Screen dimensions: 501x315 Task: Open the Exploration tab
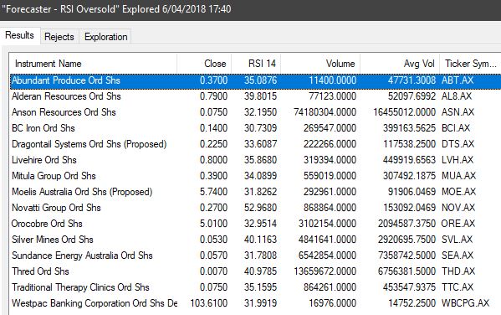click(105, 37)
